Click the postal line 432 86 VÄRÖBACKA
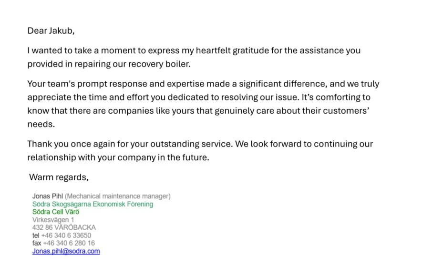Image resolution: width=422 pixels, height=274 pixels. (64, 227)
